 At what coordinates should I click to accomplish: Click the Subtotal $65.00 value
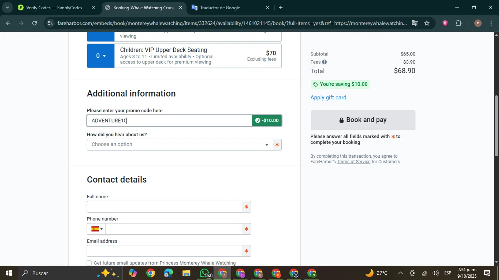[408, 54]
